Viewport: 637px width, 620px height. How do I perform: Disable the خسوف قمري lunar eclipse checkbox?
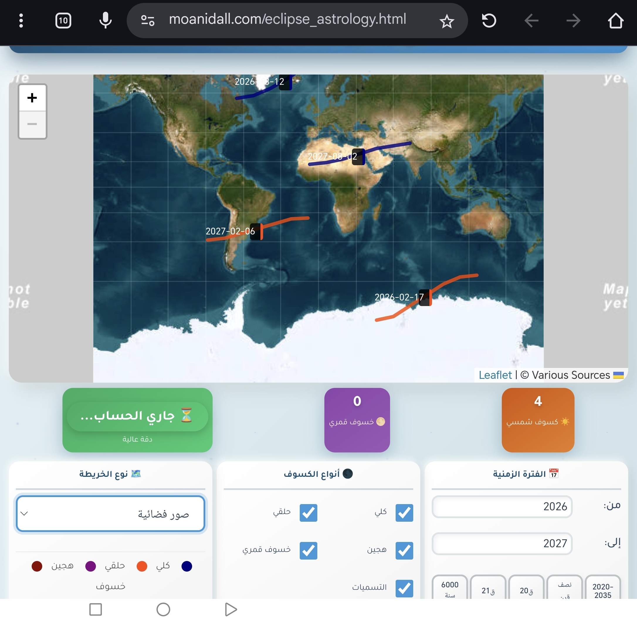(308, 551)
